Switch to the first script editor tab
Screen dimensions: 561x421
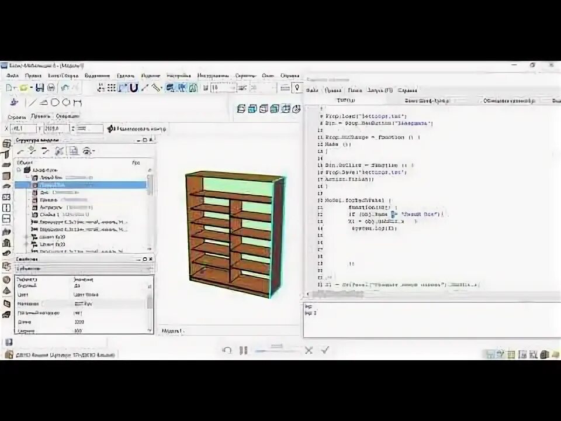[x=346, y=101]
